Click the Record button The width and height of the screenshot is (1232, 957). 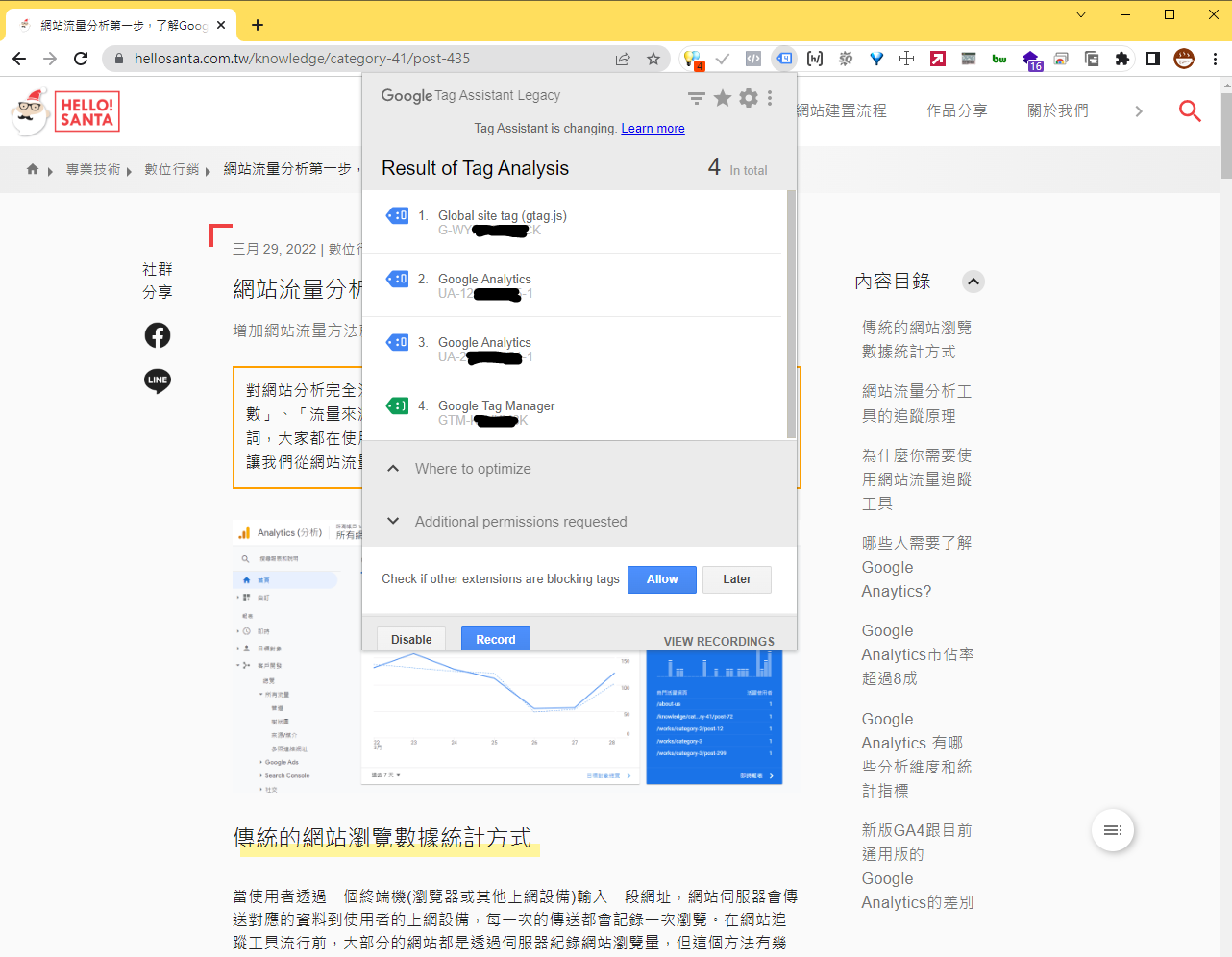coord(496,639)
